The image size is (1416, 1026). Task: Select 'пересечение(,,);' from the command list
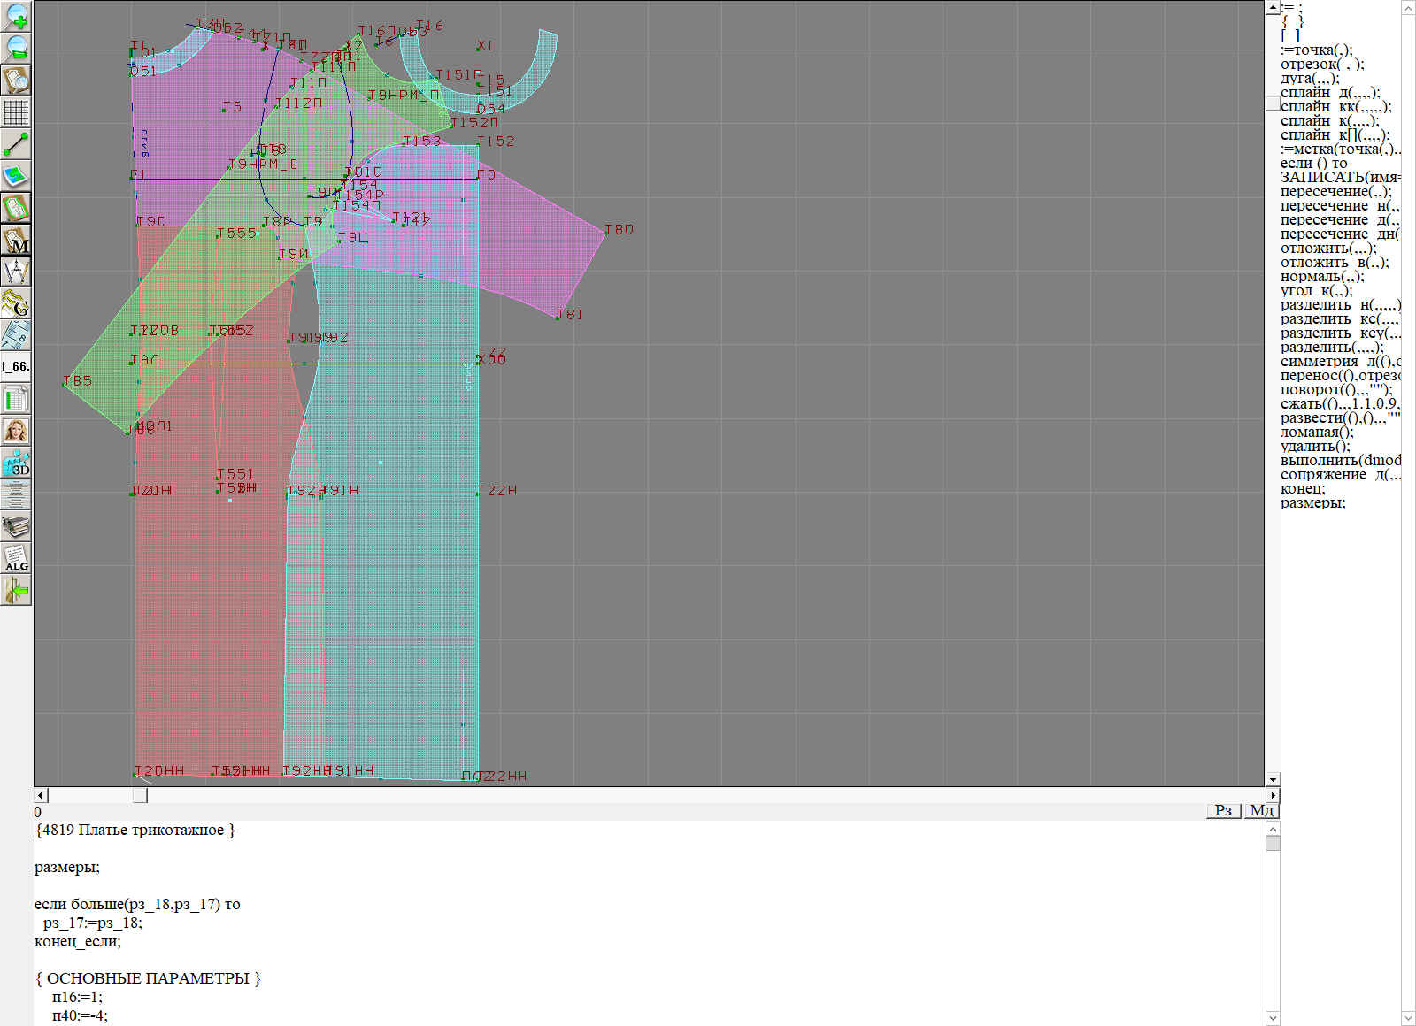pos(1335,192)
